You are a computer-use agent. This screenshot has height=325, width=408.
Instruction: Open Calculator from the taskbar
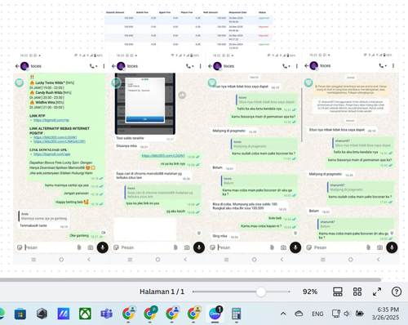[236, 314]
